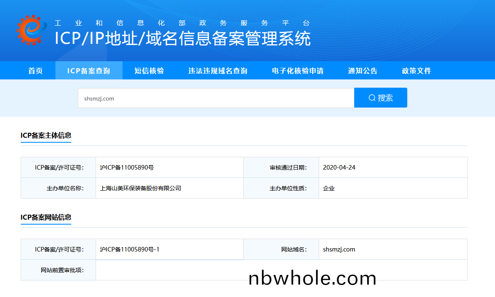495x297 pixels.
Task: Select the ICP备案查询 tab
Action: [x=89, y=71]
